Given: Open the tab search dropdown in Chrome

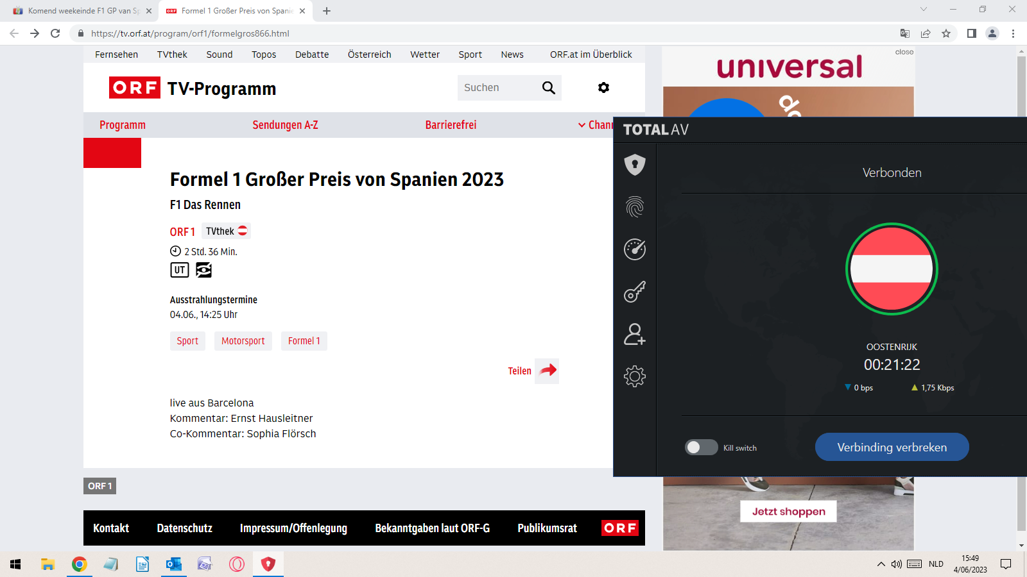Looking at the screenshot, I should click(924, 10).
